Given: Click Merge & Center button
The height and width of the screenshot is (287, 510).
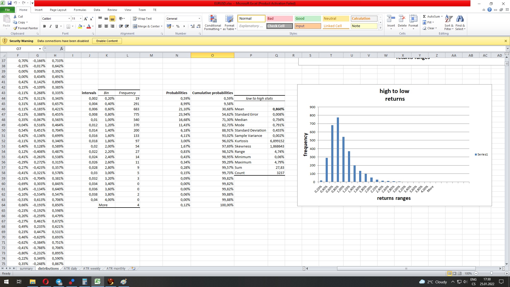Looking at the screenshot, I should [x=147, y=26].
